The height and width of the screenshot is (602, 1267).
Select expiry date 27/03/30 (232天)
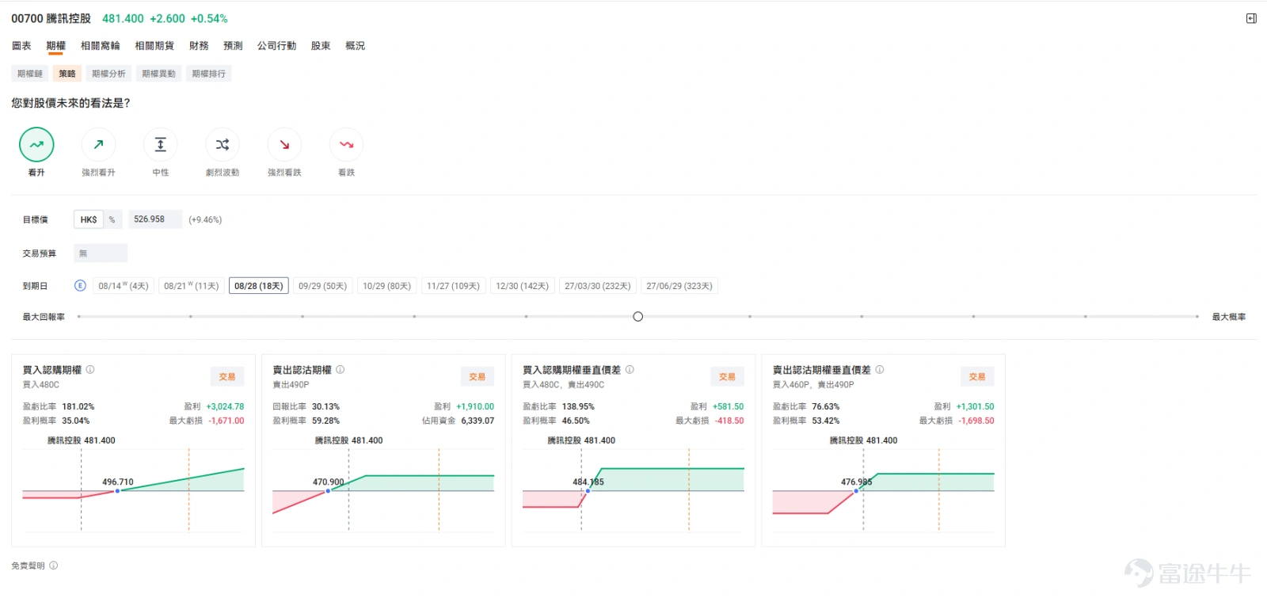pos(598,286)
